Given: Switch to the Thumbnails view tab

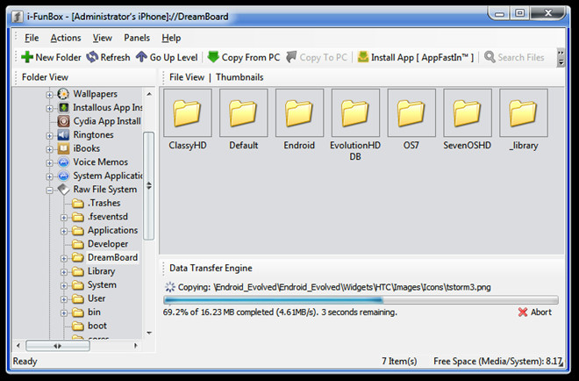Looking at the screenshot, I should point(239,77).
